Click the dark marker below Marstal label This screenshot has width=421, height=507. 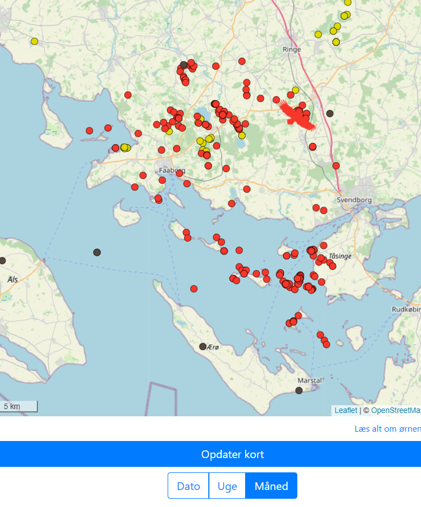[x=299, y=390]
